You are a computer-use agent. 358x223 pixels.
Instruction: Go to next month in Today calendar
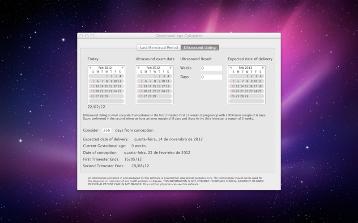coord(123,68)
